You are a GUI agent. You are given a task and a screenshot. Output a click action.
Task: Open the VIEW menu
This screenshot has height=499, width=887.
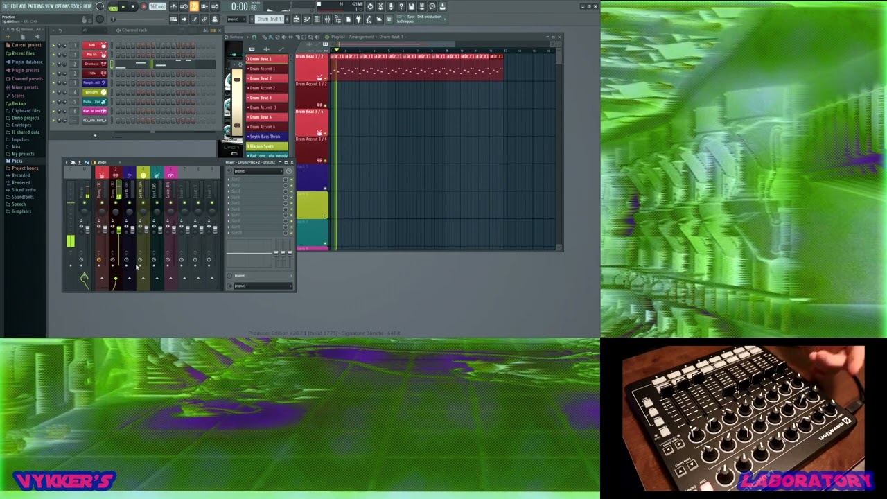(49, 6)
